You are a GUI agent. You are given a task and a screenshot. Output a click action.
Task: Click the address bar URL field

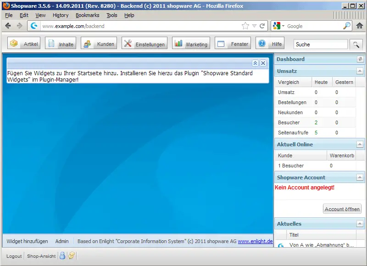pyautogui.click(x=140, y=26)
